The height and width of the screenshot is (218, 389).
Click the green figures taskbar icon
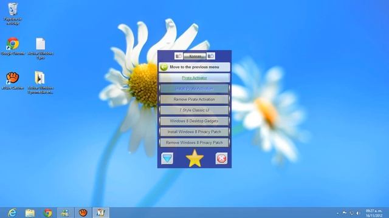point(66,213)
